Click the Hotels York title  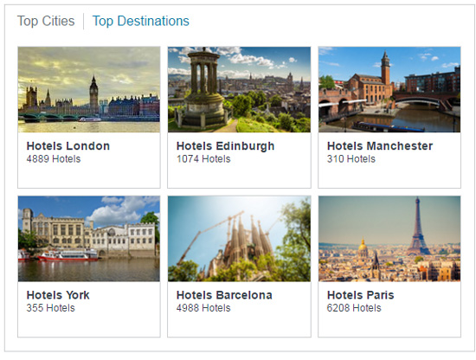pyautogui.click(x=58, y=295)
